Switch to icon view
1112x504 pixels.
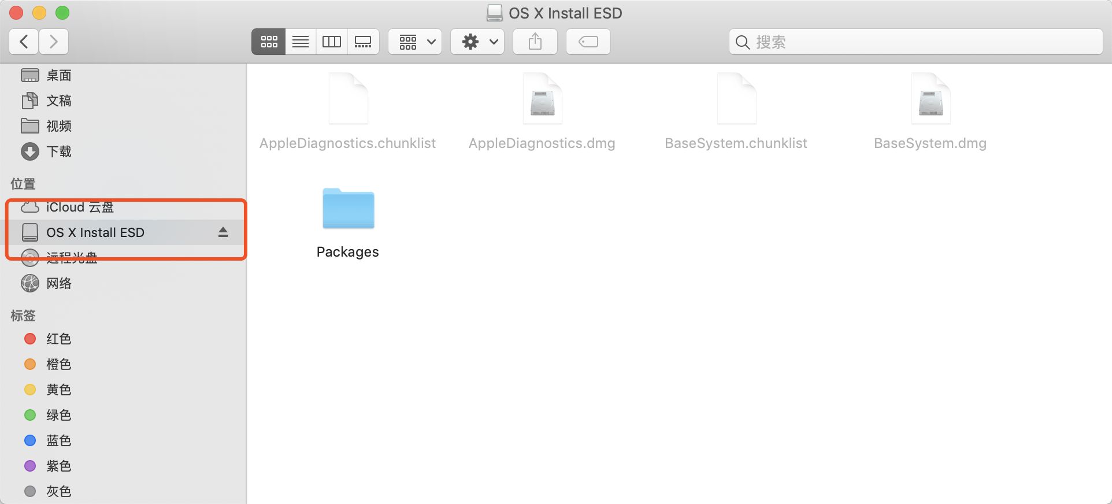point(269,42)
